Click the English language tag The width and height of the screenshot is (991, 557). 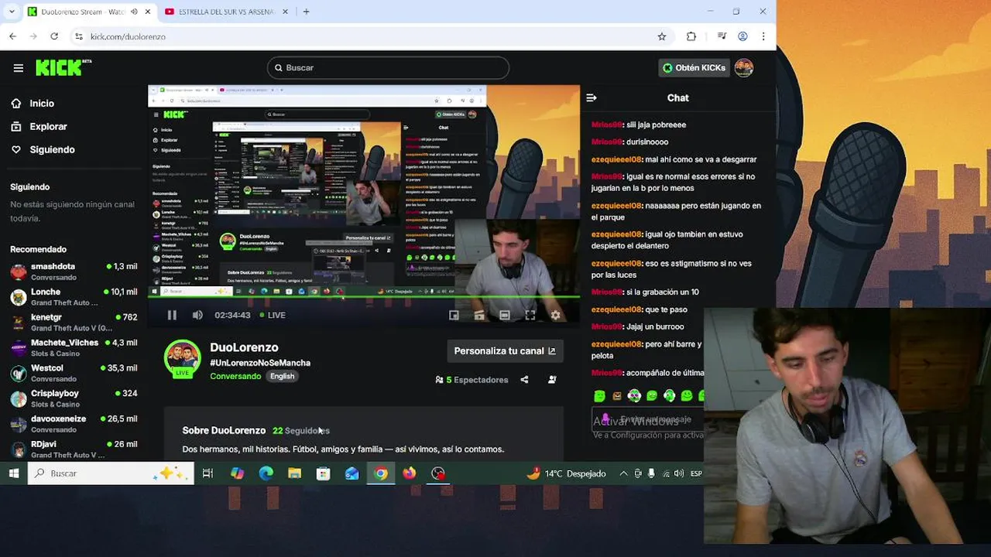tap(282, 376)
